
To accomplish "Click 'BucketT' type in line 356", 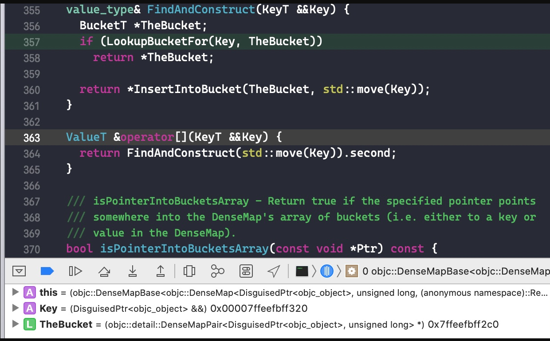I will (103, 26).
